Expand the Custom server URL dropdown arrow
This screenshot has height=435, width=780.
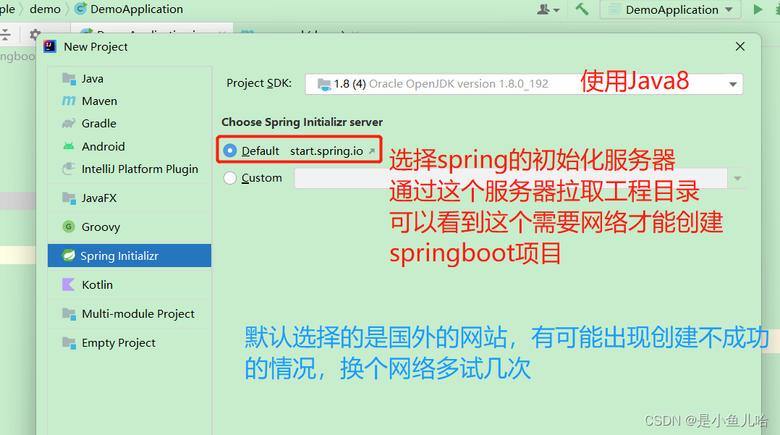(x=738, y=178)
